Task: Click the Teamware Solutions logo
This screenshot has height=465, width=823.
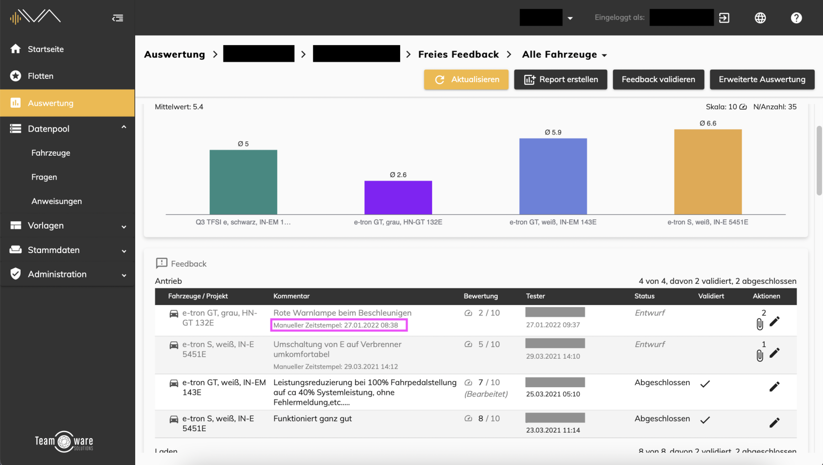Action: (x=64, y=442)
